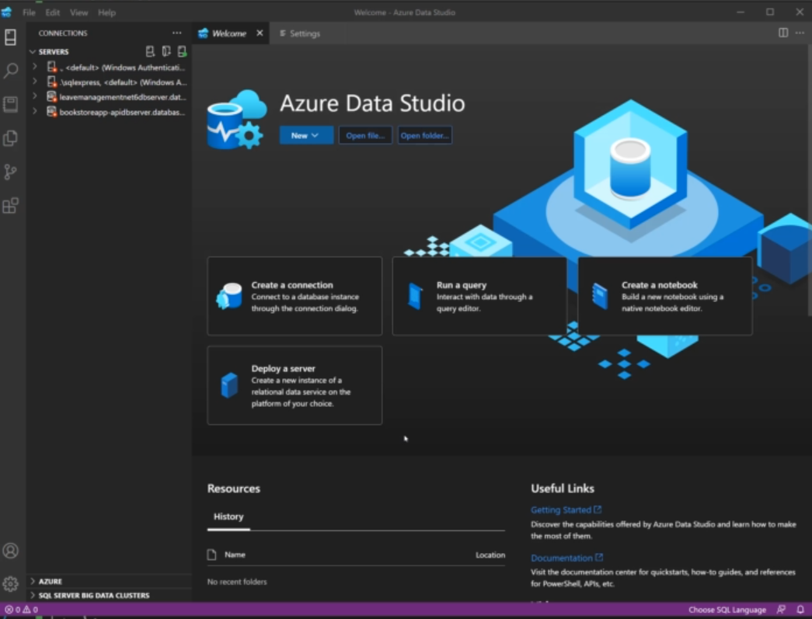Click the Open file... button
Viewport: 812px width, 619px height.
(x=365, y=136)
